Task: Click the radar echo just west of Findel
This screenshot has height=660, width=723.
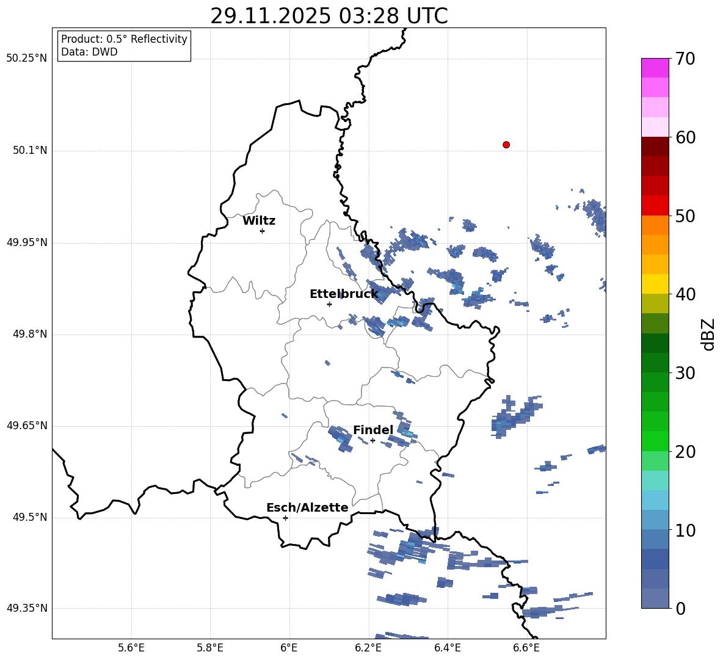Action: [x=341, y=439]
